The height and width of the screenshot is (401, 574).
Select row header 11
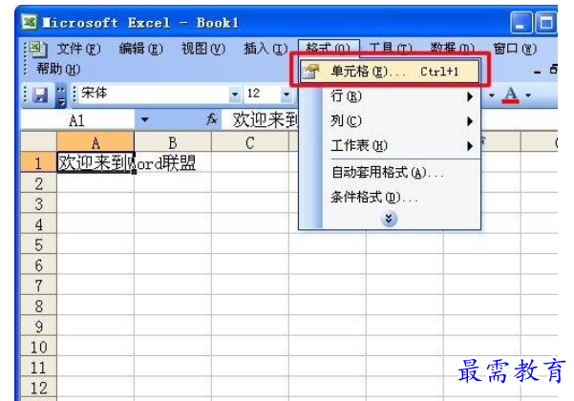click(39, 368)
